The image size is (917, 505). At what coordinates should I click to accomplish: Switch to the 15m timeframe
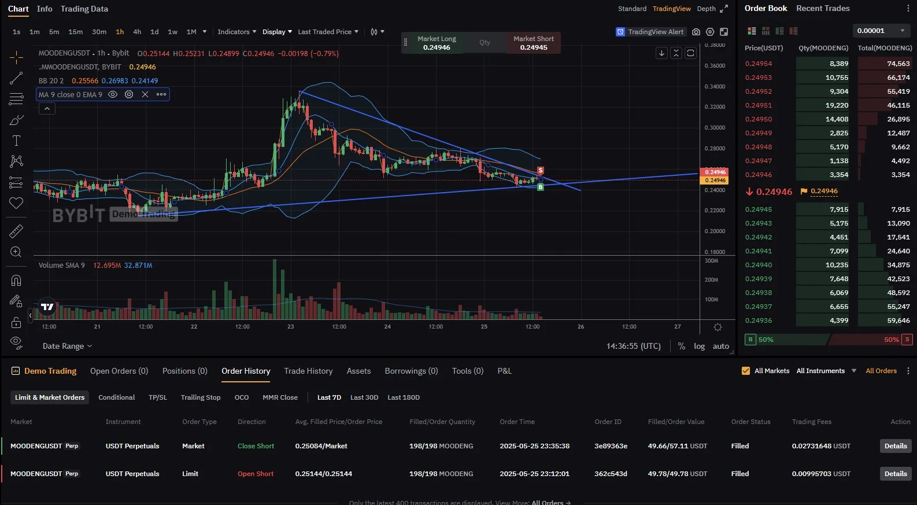pyautogui.click(x=75, y=32)
